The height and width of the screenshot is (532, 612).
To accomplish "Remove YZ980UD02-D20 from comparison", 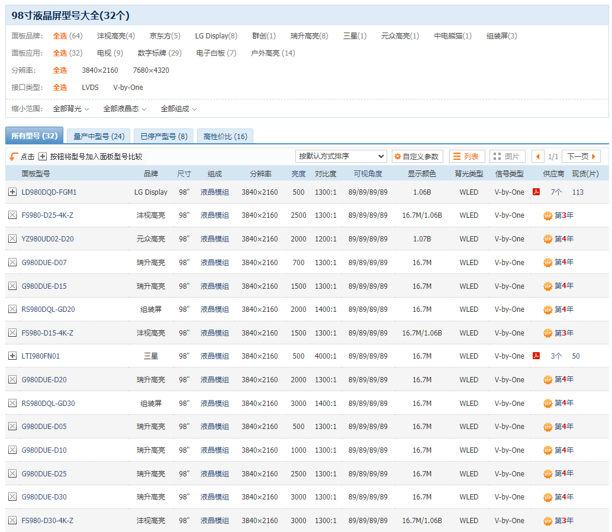I will pyautogui.click(x=12, y=238).
